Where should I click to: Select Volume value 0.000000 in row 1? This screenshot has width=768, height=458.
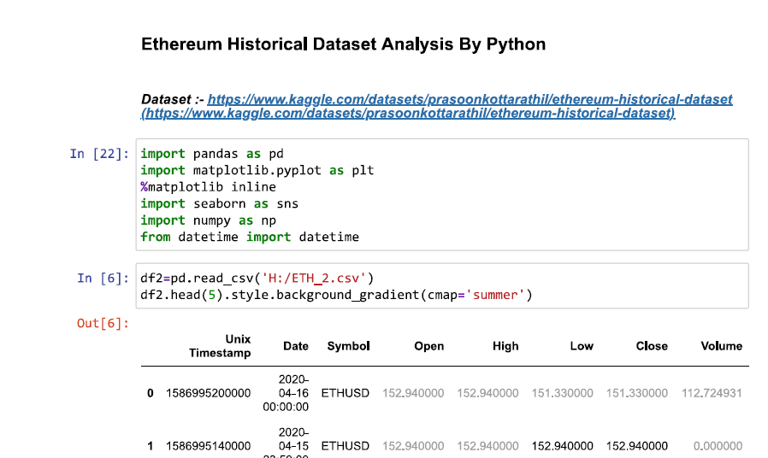point(718,446)
